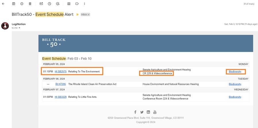258x128 pixels.
Task: Open Move to folder icon
Action: pos(69,4)
